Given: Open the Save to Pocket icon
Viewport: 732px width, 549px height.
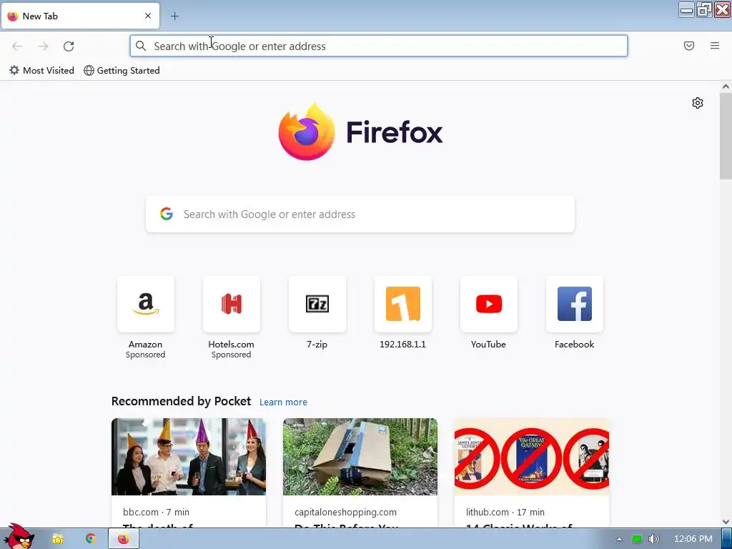Looking at the screenshot, I should (689, 46).
